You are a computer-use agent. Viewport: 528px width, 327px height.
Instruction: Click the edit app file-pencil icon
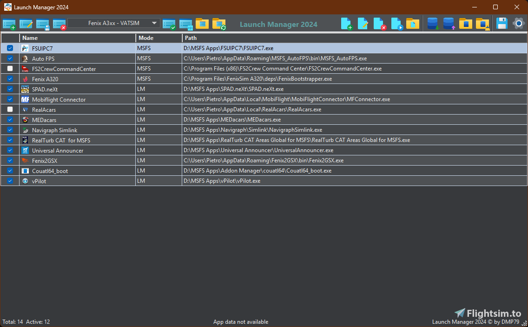(363, 24)
